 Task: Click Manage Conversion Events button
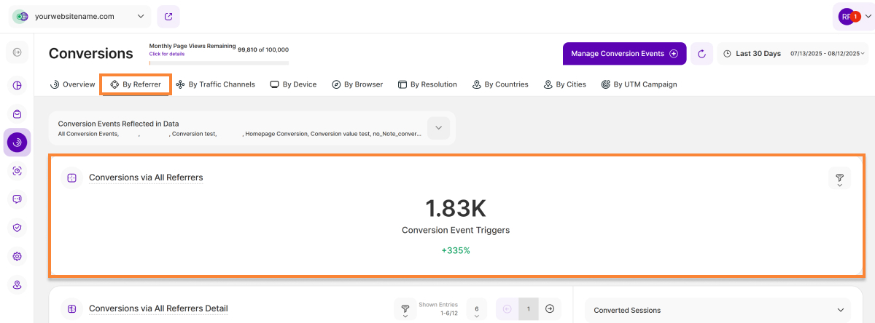coord(624,54)
